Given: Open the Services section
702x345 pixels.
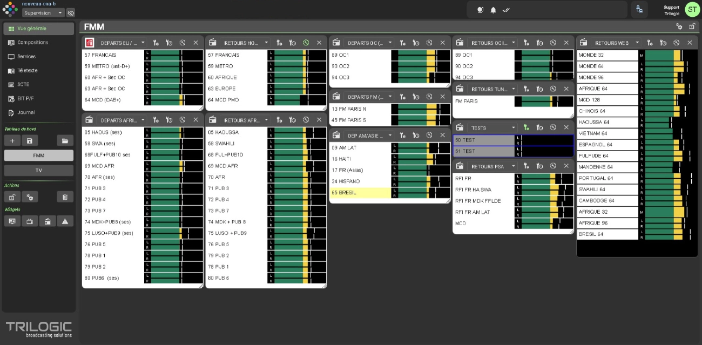Looking at the screenshot, I should click(x=39, y=57).
